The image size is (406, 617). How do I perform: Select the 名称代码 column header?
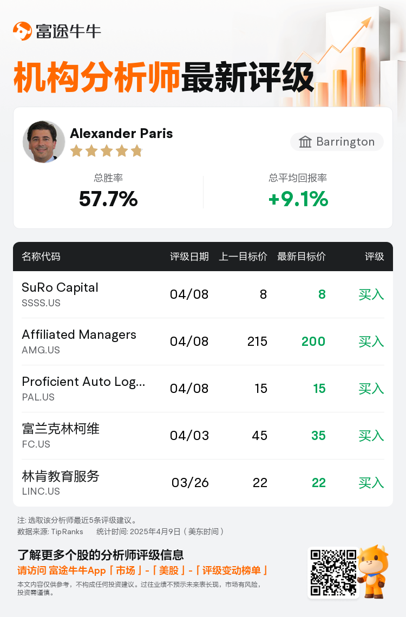click(x=41, y=257)
